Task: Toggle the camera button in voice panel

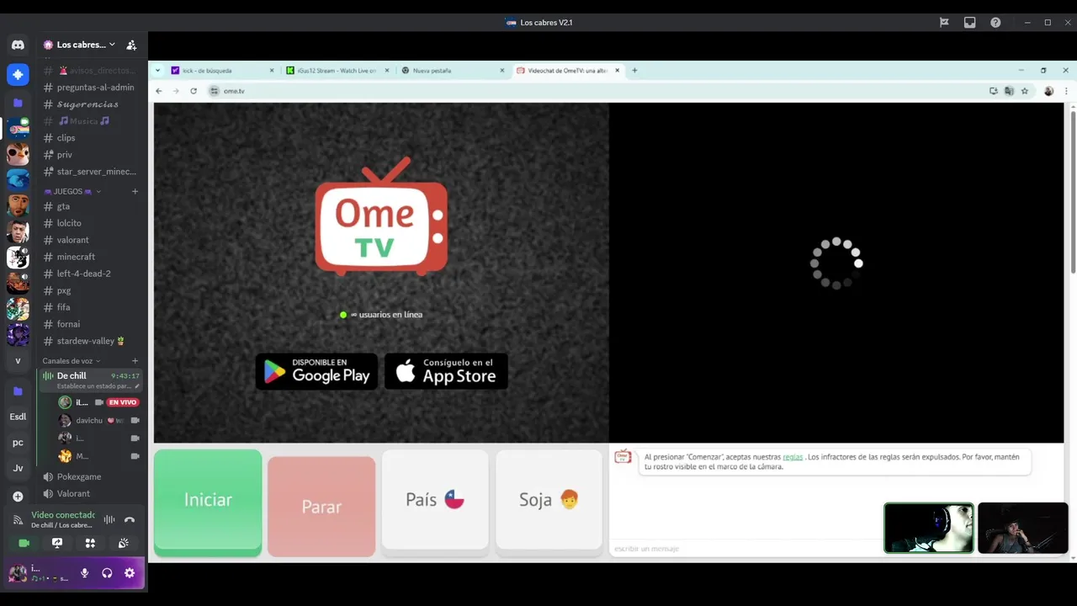Action: coord(24,543)
